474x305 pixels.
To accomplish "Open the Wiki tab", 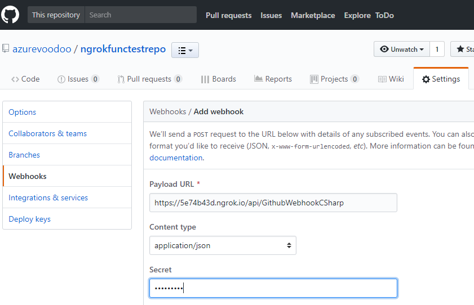I will pyautogui.click(x=391, y=79).
